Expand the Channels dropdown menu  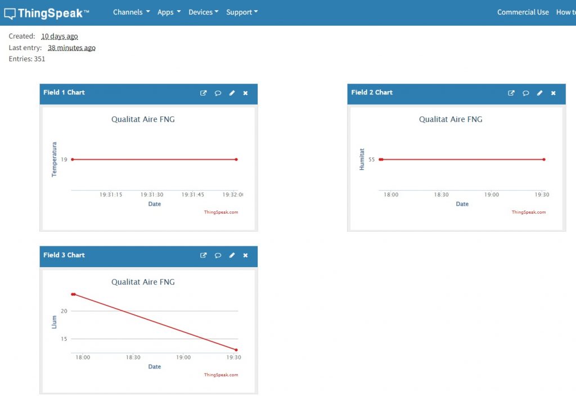131,12
